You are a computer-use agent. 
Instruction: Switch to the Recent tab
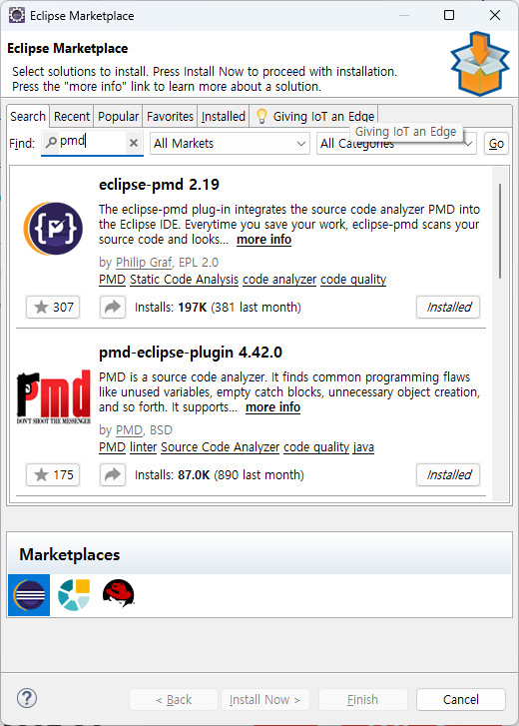click(72, 116)
